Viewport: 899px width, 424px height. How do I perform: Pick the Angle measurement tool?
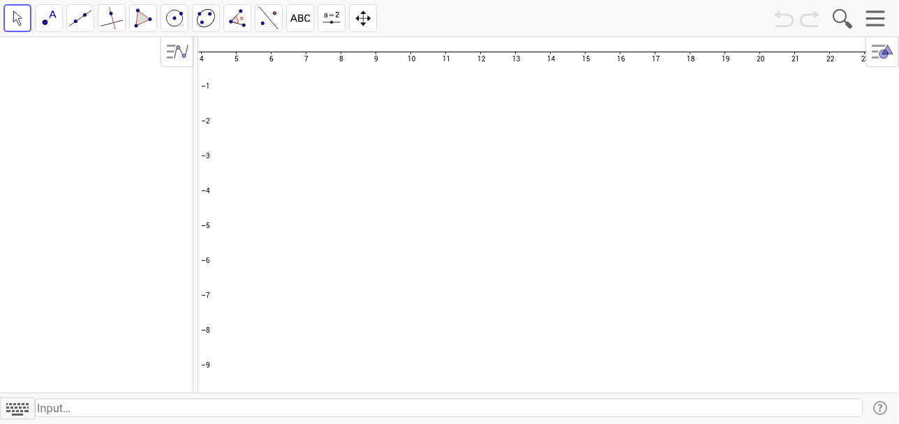click(237, 18)
